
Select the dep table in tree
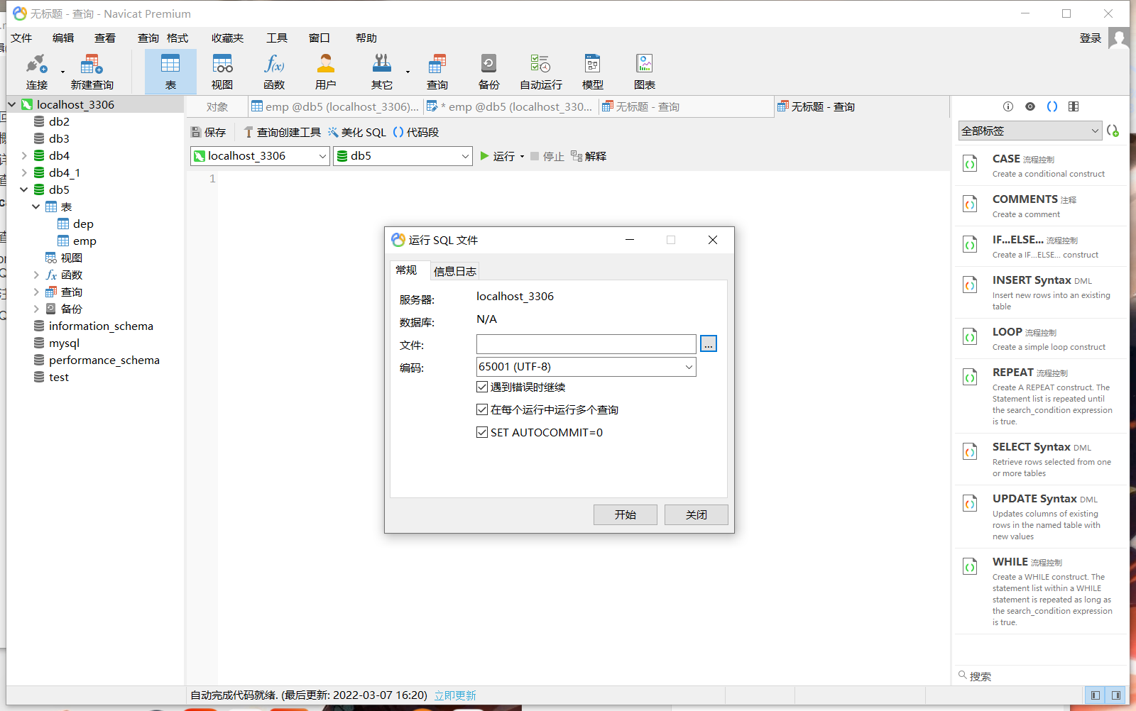[x=83, y=224]
